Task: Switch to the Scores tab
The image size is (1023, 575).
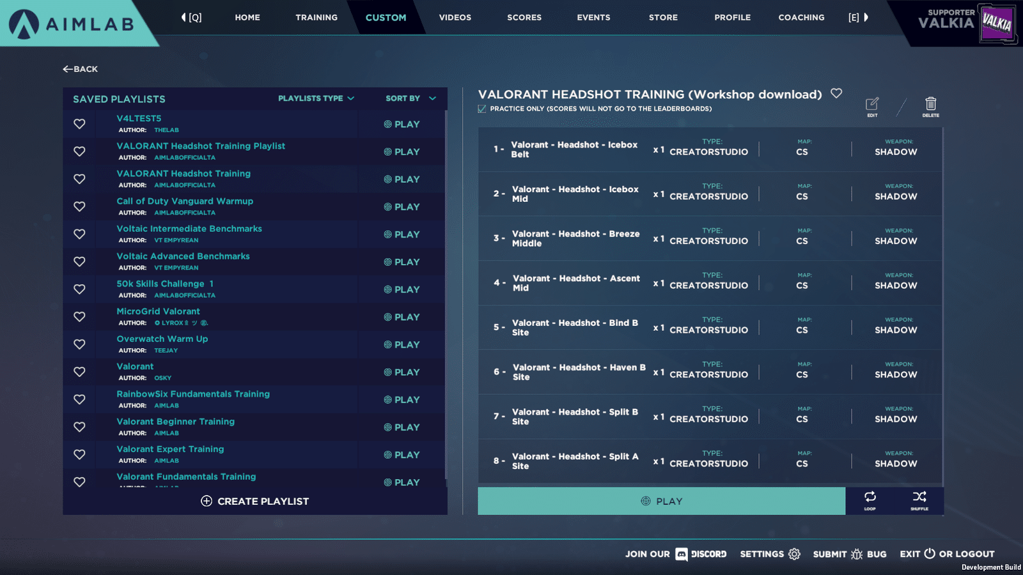Action: pyautogui.click(x=524, y=17)
